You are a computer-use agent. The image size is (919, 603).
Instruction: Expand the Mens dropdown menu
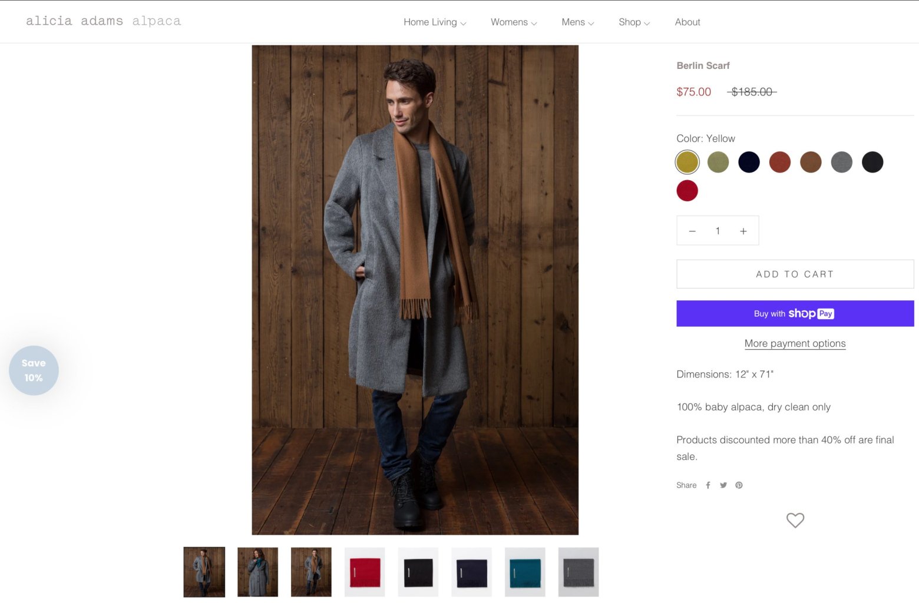577,22
